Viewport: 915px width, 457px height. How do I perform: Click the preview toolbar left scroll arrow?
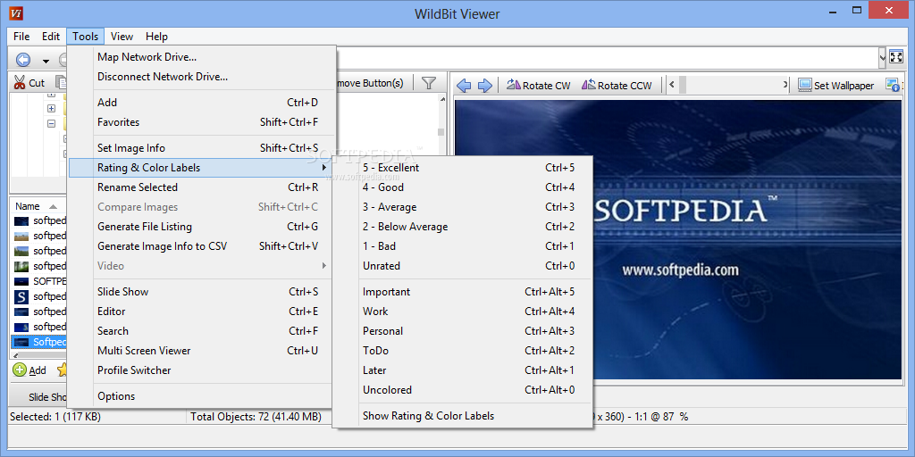672,85
